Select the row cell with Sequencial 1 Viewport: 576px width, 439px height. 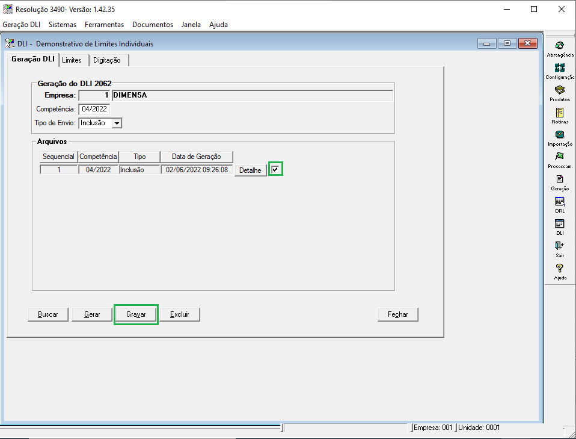pyautogui.click(x=58, y=170)
